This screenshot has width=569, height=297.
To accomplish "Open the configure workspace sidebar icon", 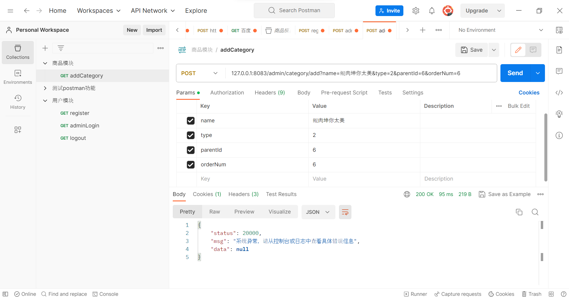I will [18, 130].
